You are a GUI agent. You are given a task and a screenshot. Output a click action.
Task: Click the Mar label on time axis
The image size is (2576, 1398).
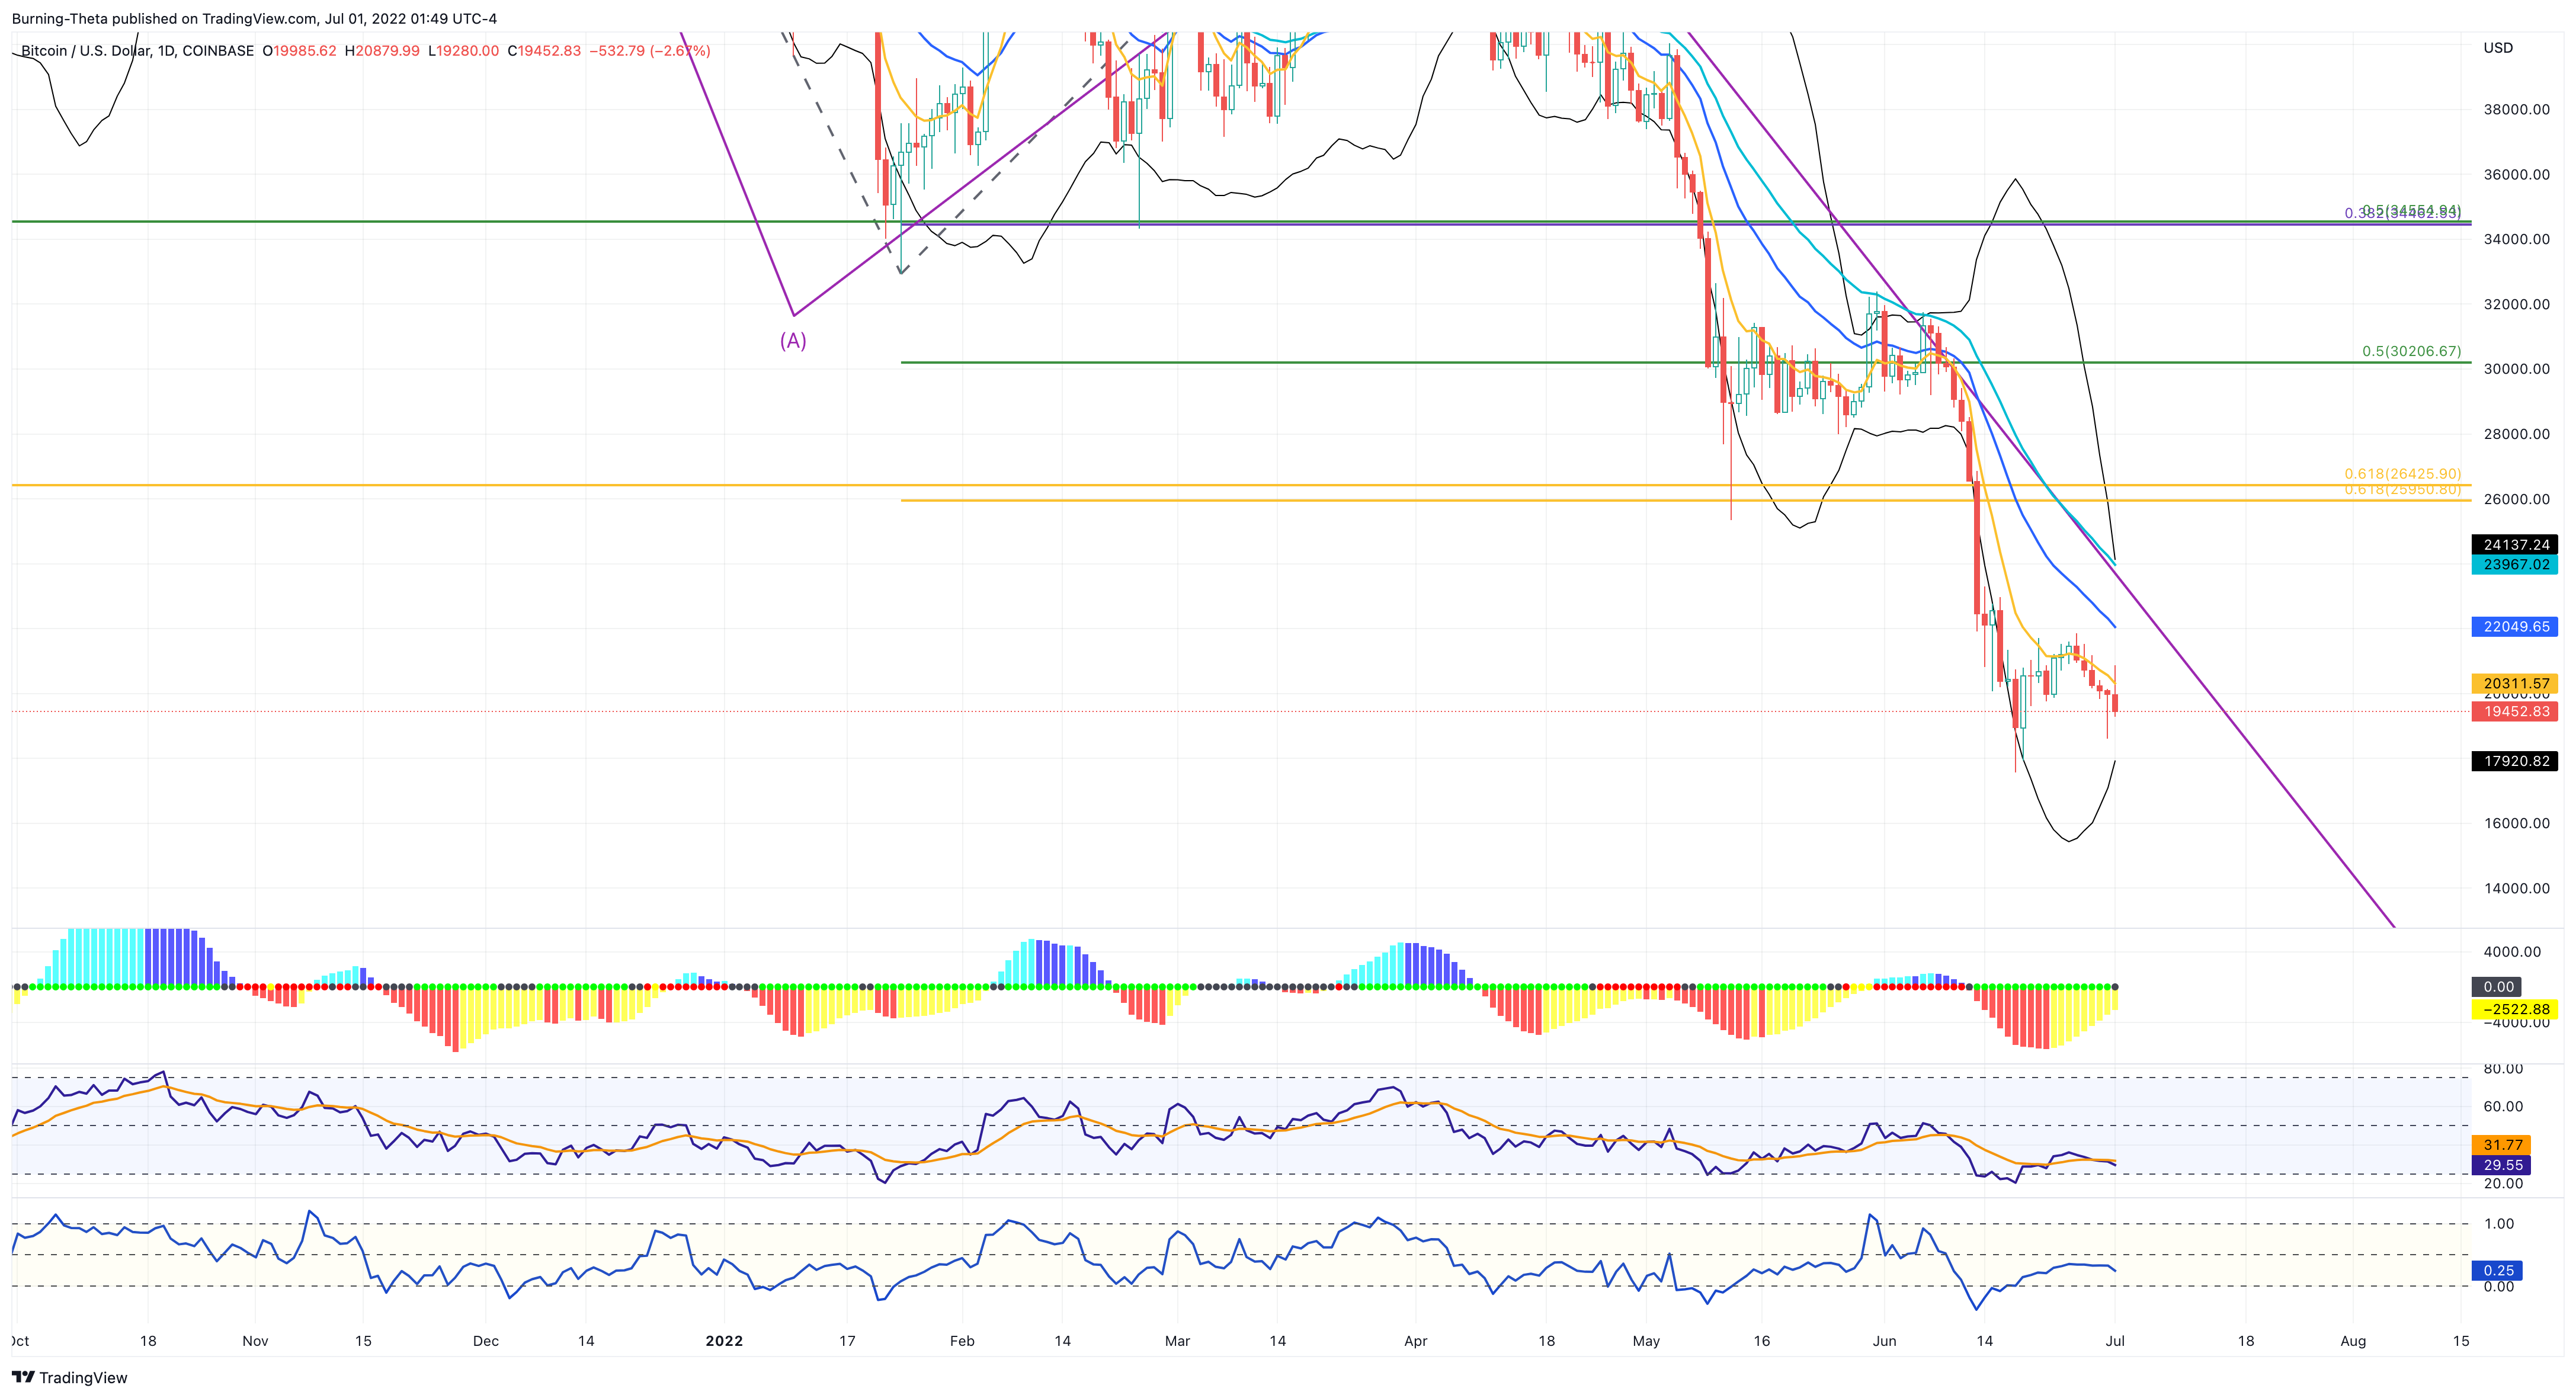pos(1177,1341)
